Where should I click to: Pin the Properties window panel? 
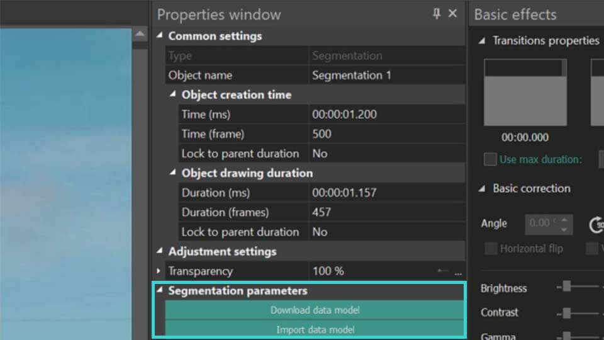[x=436, y=13]
